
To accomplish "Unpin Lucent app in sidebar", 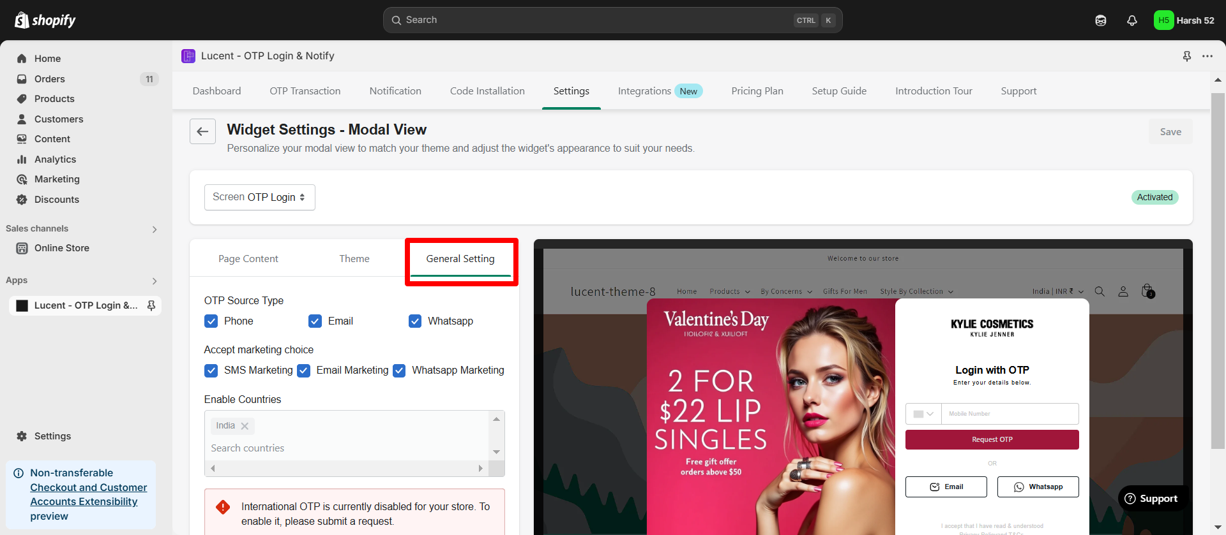I will tap(151, 305).
